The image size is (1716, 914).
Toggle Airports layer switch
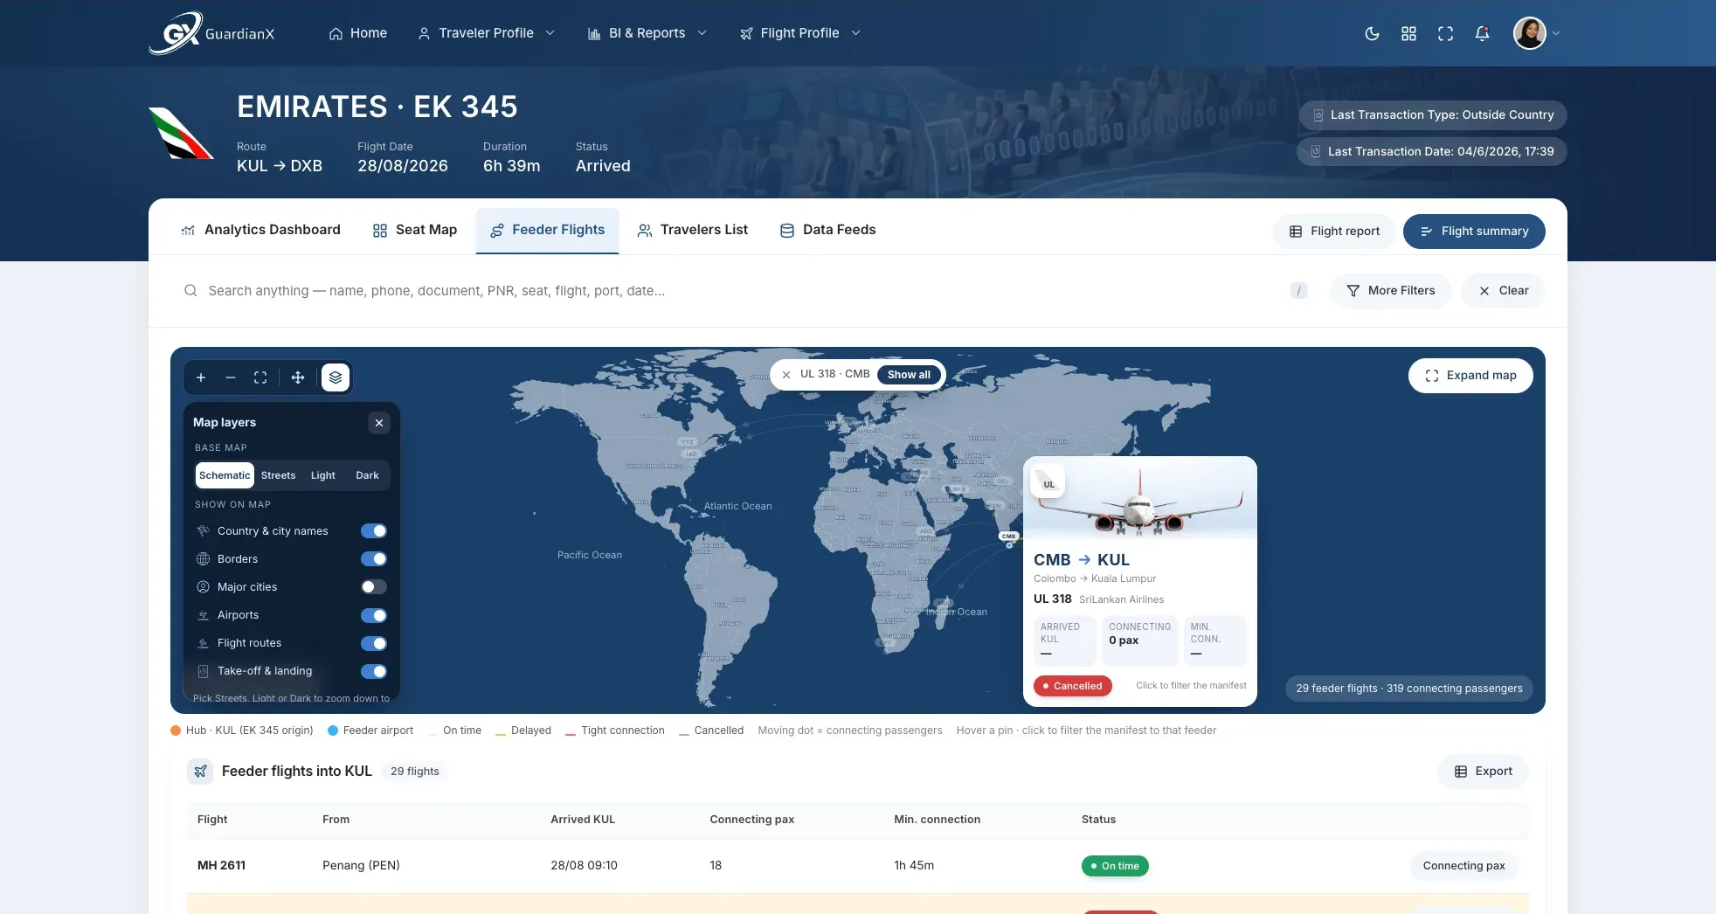(374, 615)
